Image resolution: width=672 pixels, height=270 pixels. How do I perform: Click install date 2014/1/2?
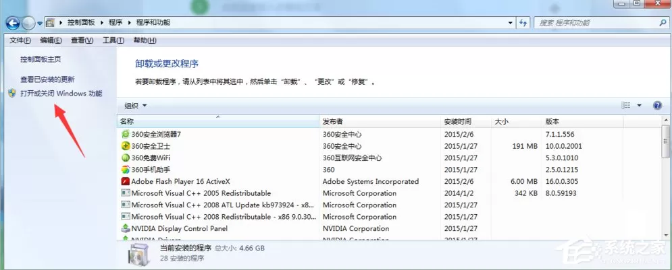[459, 193]
